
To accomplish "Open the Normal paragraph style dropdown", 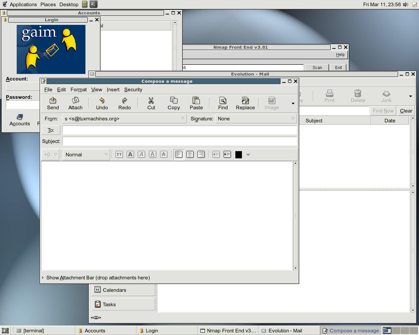I will [86, 154].
